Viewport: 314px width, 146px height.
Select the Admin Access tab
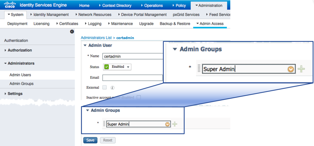pyautogui.click(x=210, y=24)
